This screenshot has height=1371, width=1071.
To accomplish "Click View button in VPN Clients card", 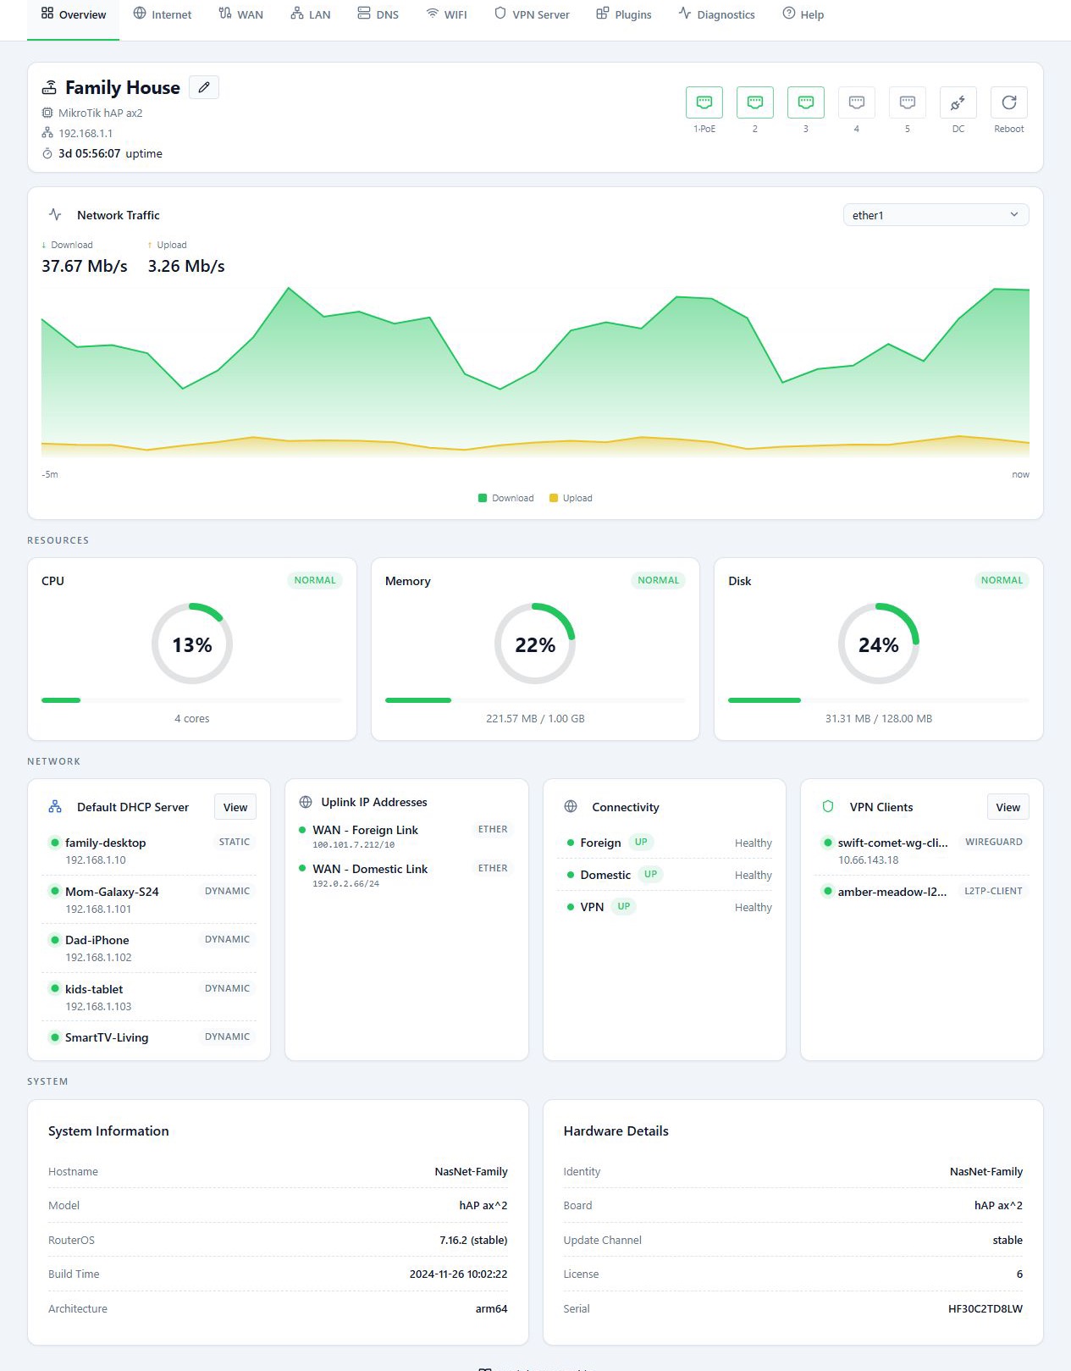I will (1008, 807).
